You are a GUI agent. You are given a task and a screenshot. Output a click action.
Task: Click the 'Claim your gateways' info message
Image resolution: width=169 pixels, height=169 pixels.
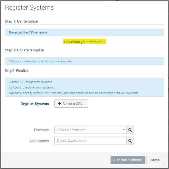coord(41,61)
